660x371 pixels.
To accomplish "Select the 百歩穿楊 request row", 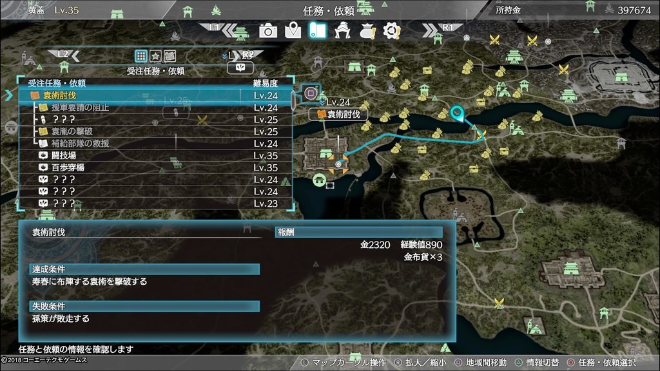I will [x=155, y=167].
